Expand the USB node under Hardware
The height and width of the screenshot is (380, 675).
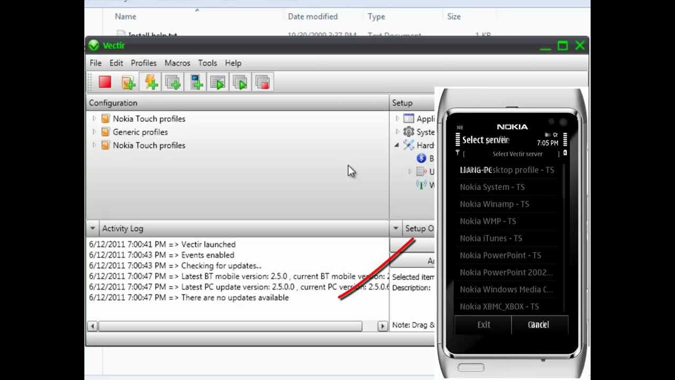[410, 171]
